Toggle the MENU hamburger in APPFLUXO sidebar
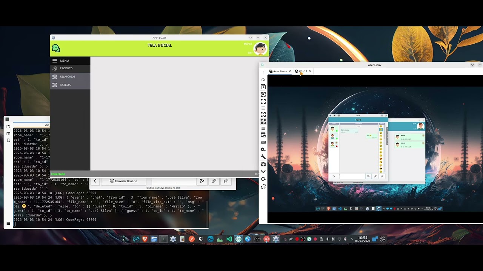Image resolution: width=483 pixels, height=271 pixels. click(x=55, y=61)
